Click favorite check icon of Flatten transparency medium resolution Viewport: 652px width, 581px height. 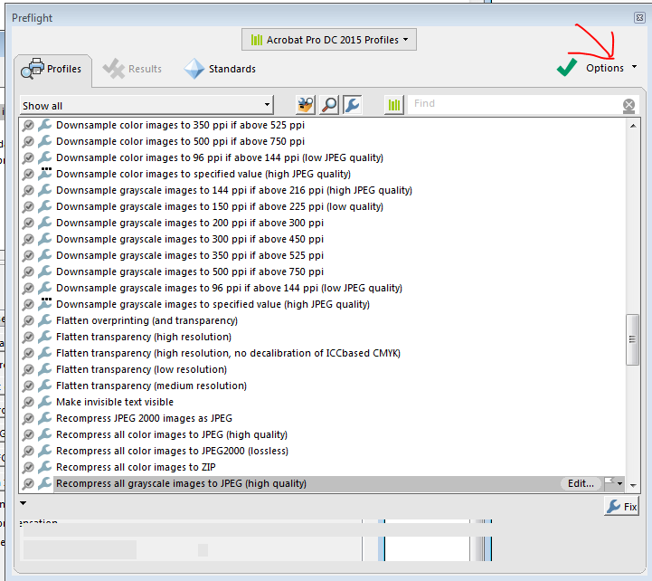pyautogui.click(x=28, y=386)
